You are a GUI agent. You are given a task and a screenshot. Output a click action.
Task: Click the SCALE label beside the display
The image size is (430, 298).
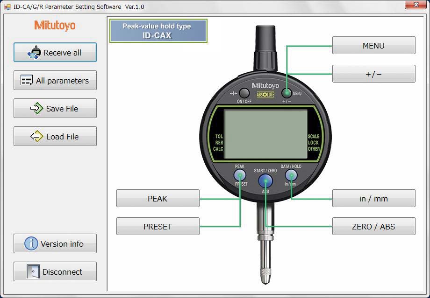pos(314,136)
